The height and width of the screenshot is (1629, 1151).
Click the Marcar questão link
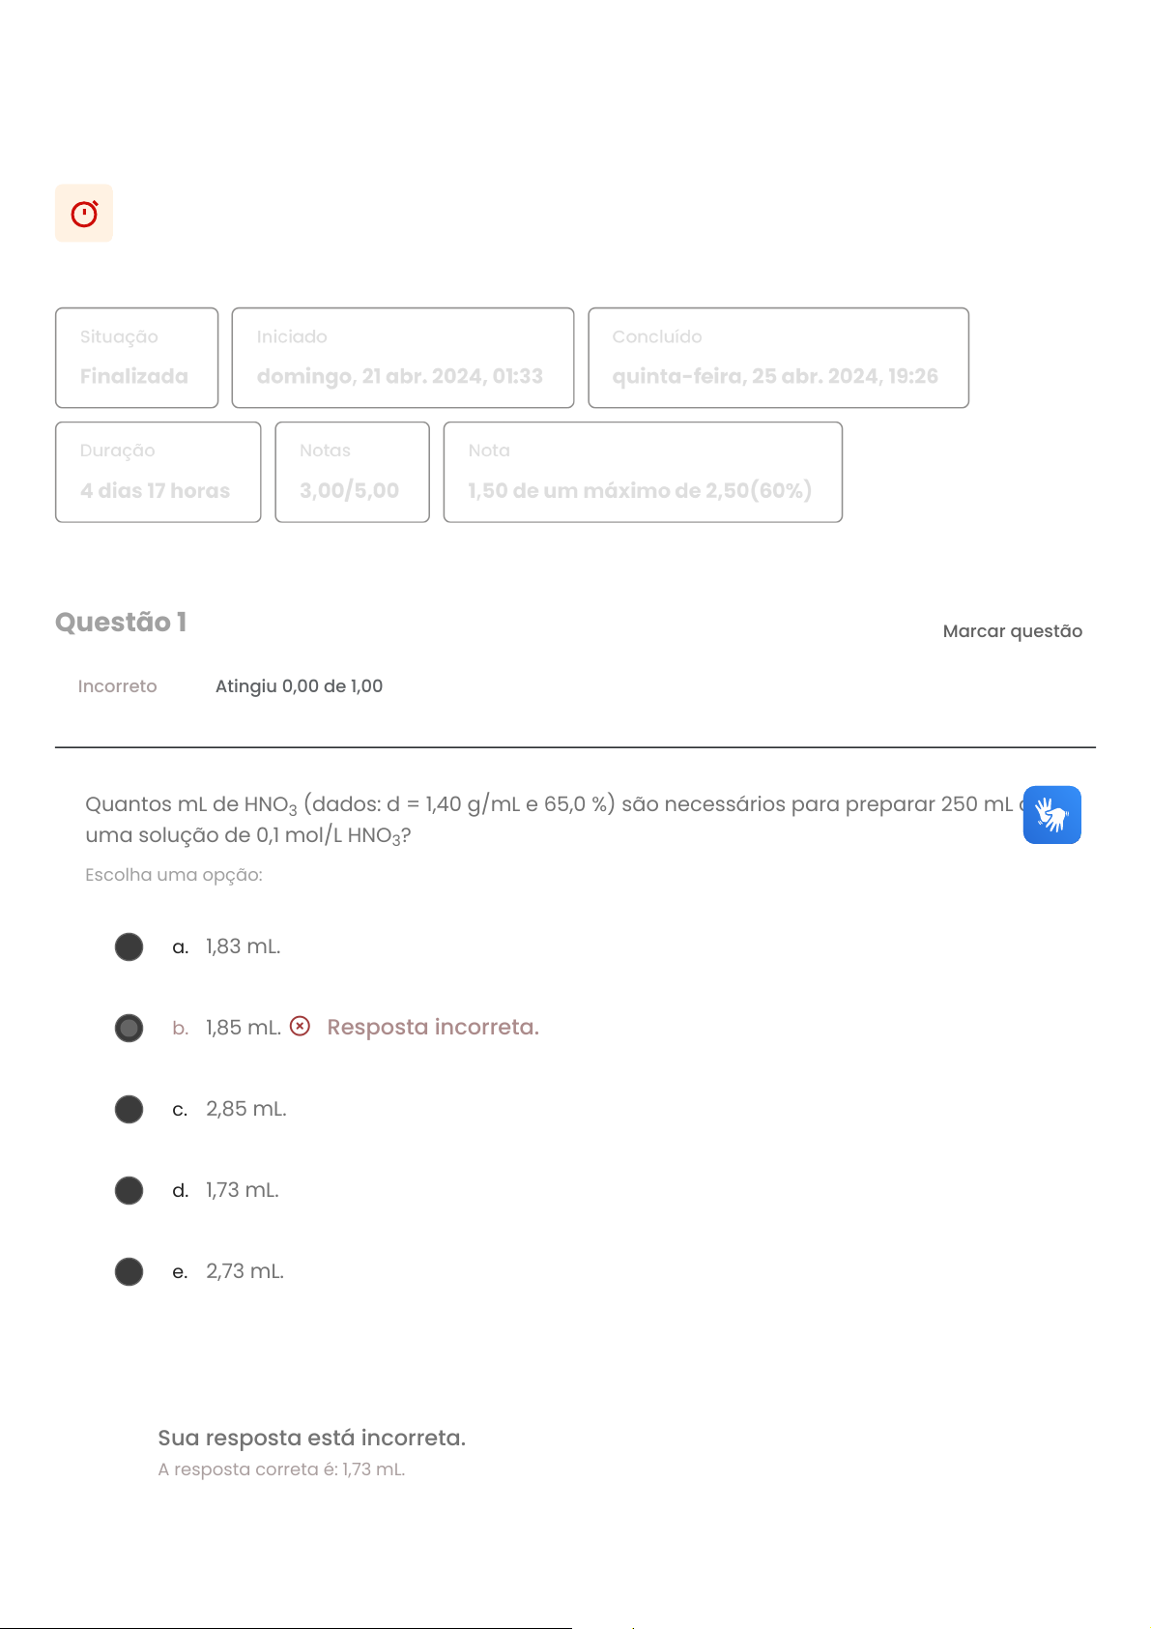click(x=1012, y=631)
